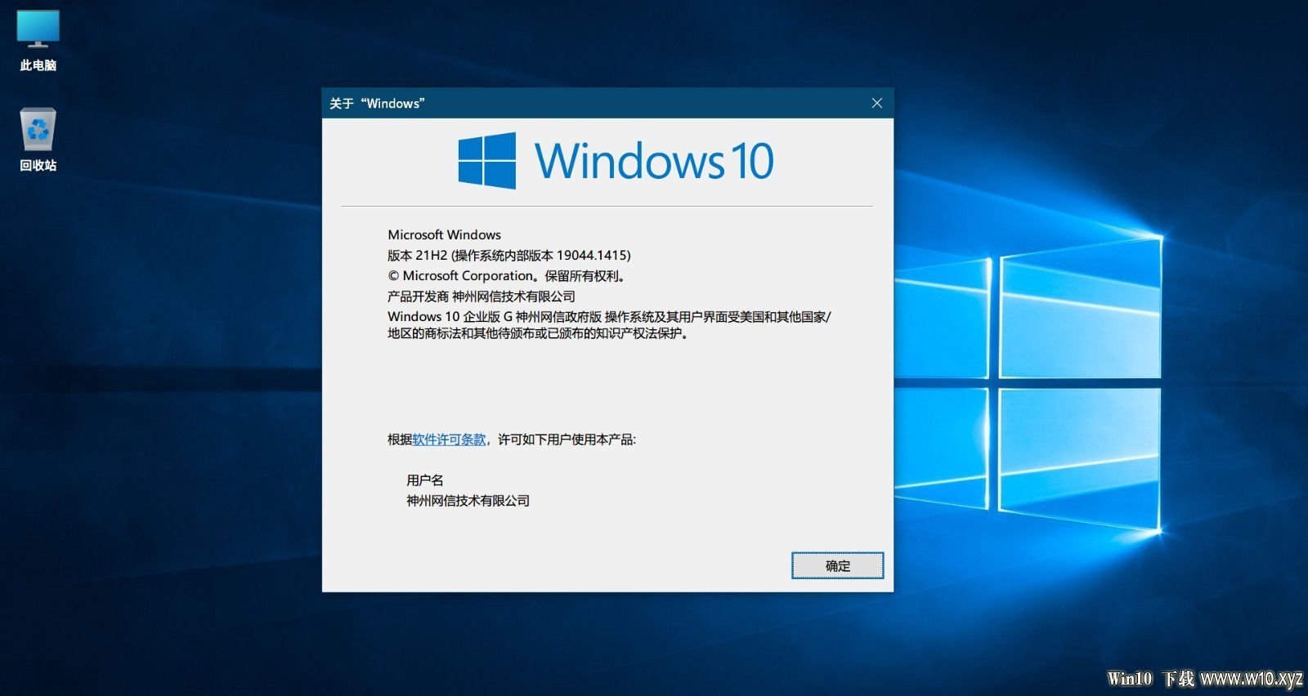Viewport: 1308px width, 696px height.
Task: Click the Microsoft Windows text line
Action: tap(444, 234)
